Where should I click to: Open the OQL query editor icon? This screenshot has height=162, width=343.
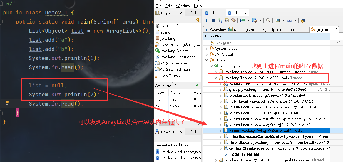(227, 20)
